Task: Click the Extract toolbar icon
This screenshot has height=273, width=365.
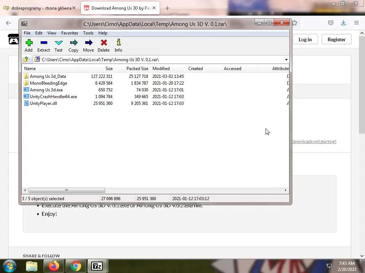Action: click(x=44, y=43)
